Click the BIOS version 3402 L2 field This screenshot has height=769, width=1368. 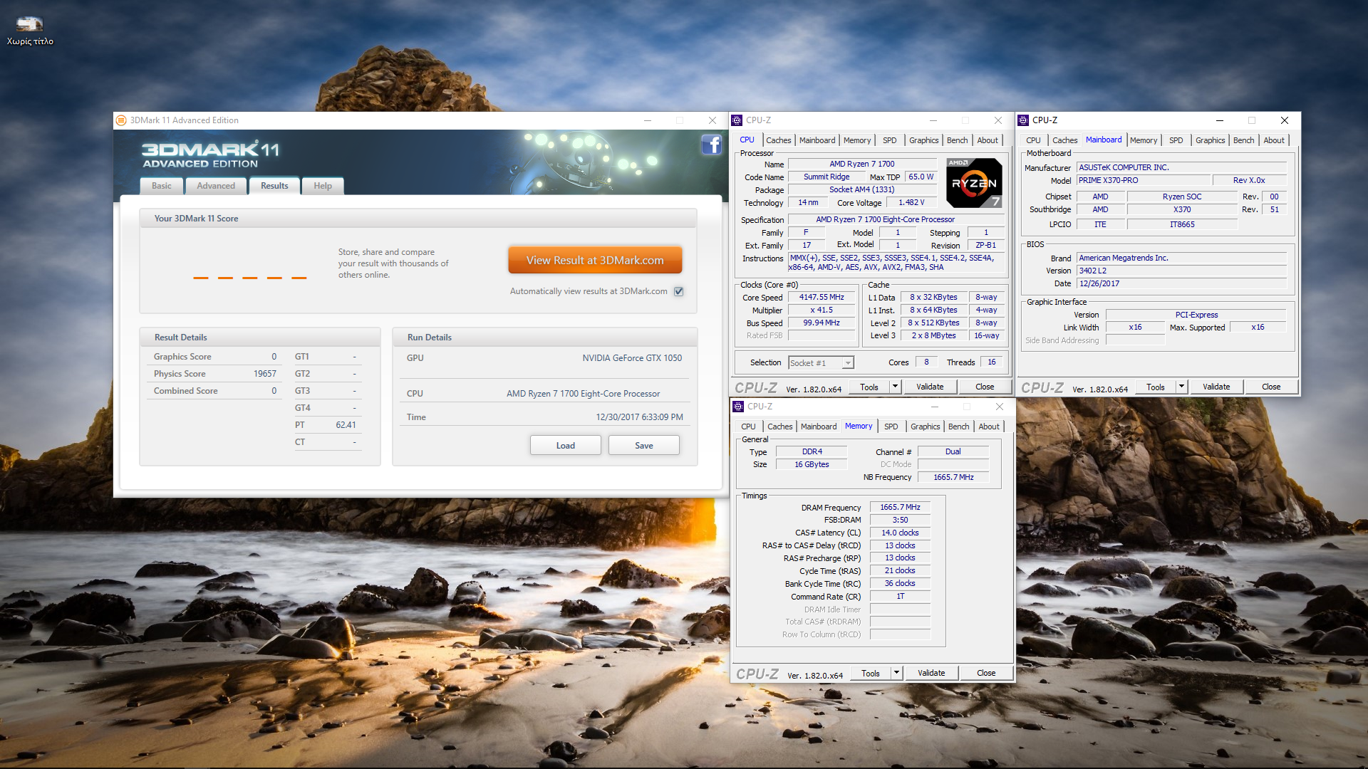pos(1182,271)
